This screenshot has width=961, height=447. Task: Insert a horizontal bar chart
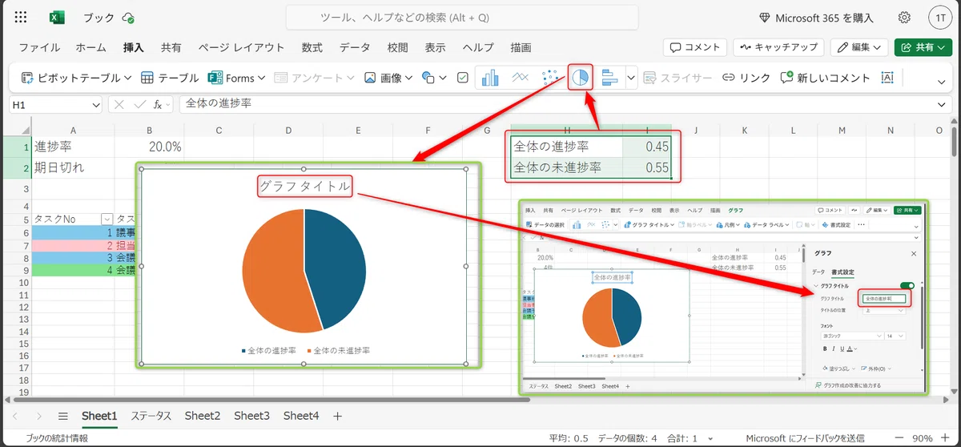point(610,78)
